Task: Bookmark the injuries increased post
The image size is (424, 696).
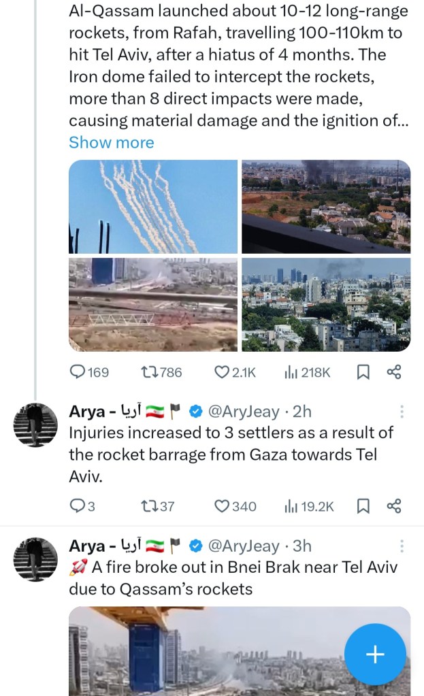Action: [x=363, y=506]
